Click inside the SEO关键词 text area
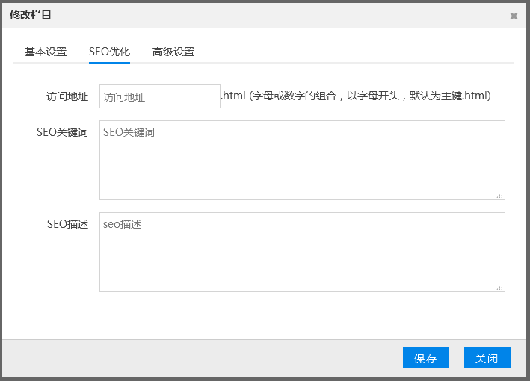This screenshot has width=530, height=381. coord(302,160)
